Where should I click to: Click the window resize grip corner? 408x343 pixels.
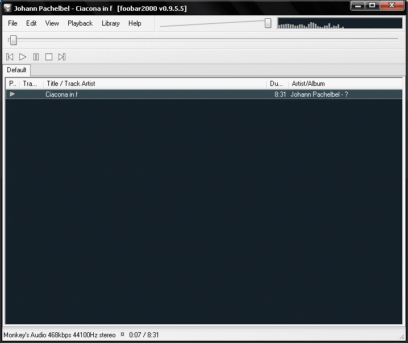(402, 337)
